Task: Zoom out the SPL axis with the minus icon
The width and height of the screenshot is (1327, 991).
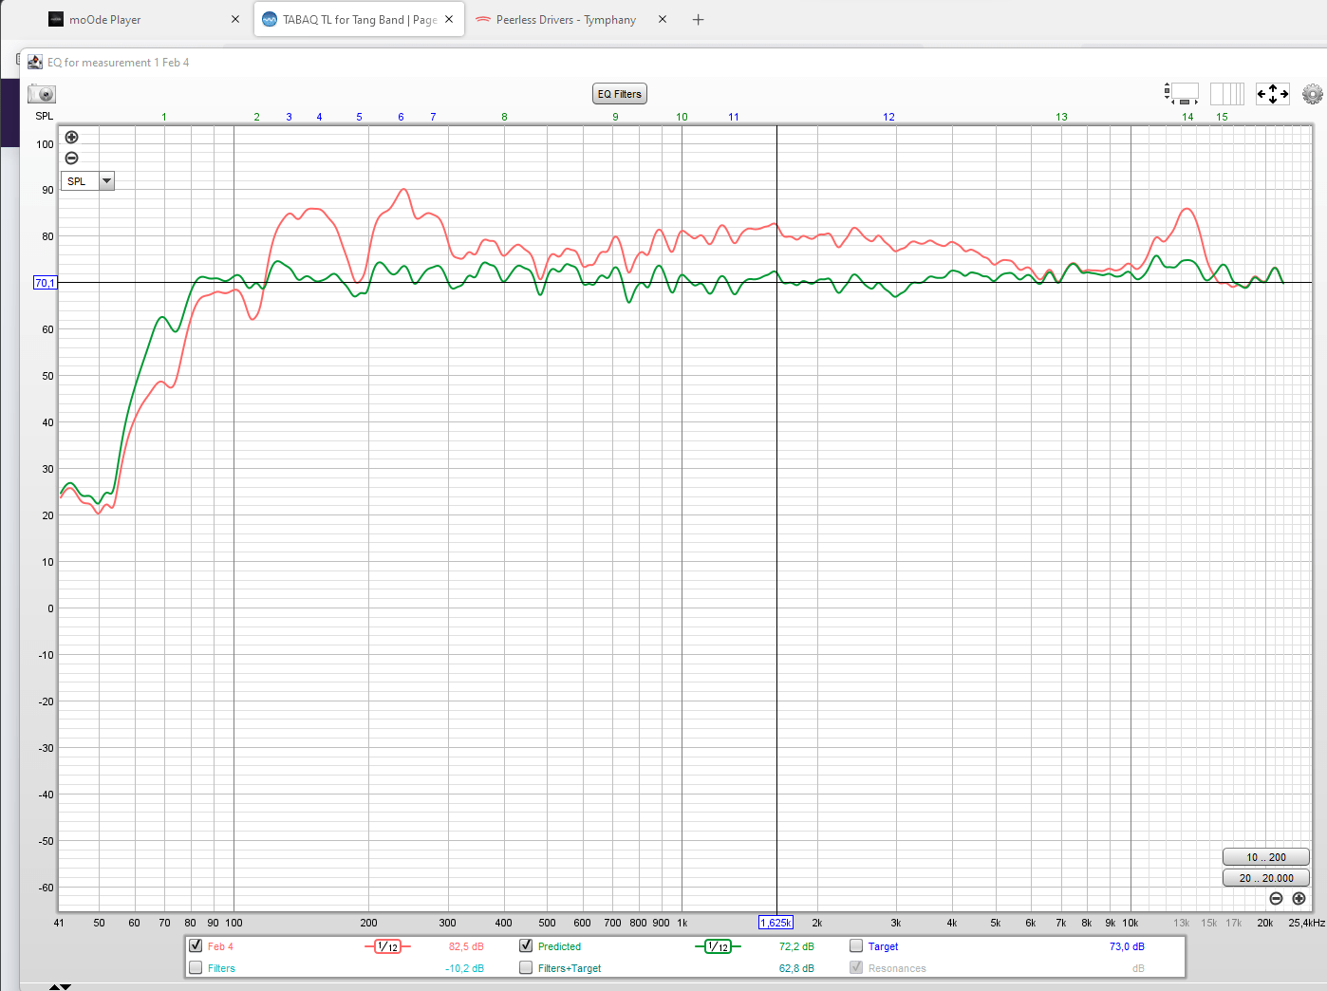Action: [x=71, y=159]
